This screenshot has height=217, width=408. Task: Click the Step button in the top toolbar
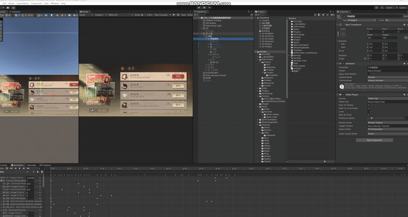[x=210, y=8]
